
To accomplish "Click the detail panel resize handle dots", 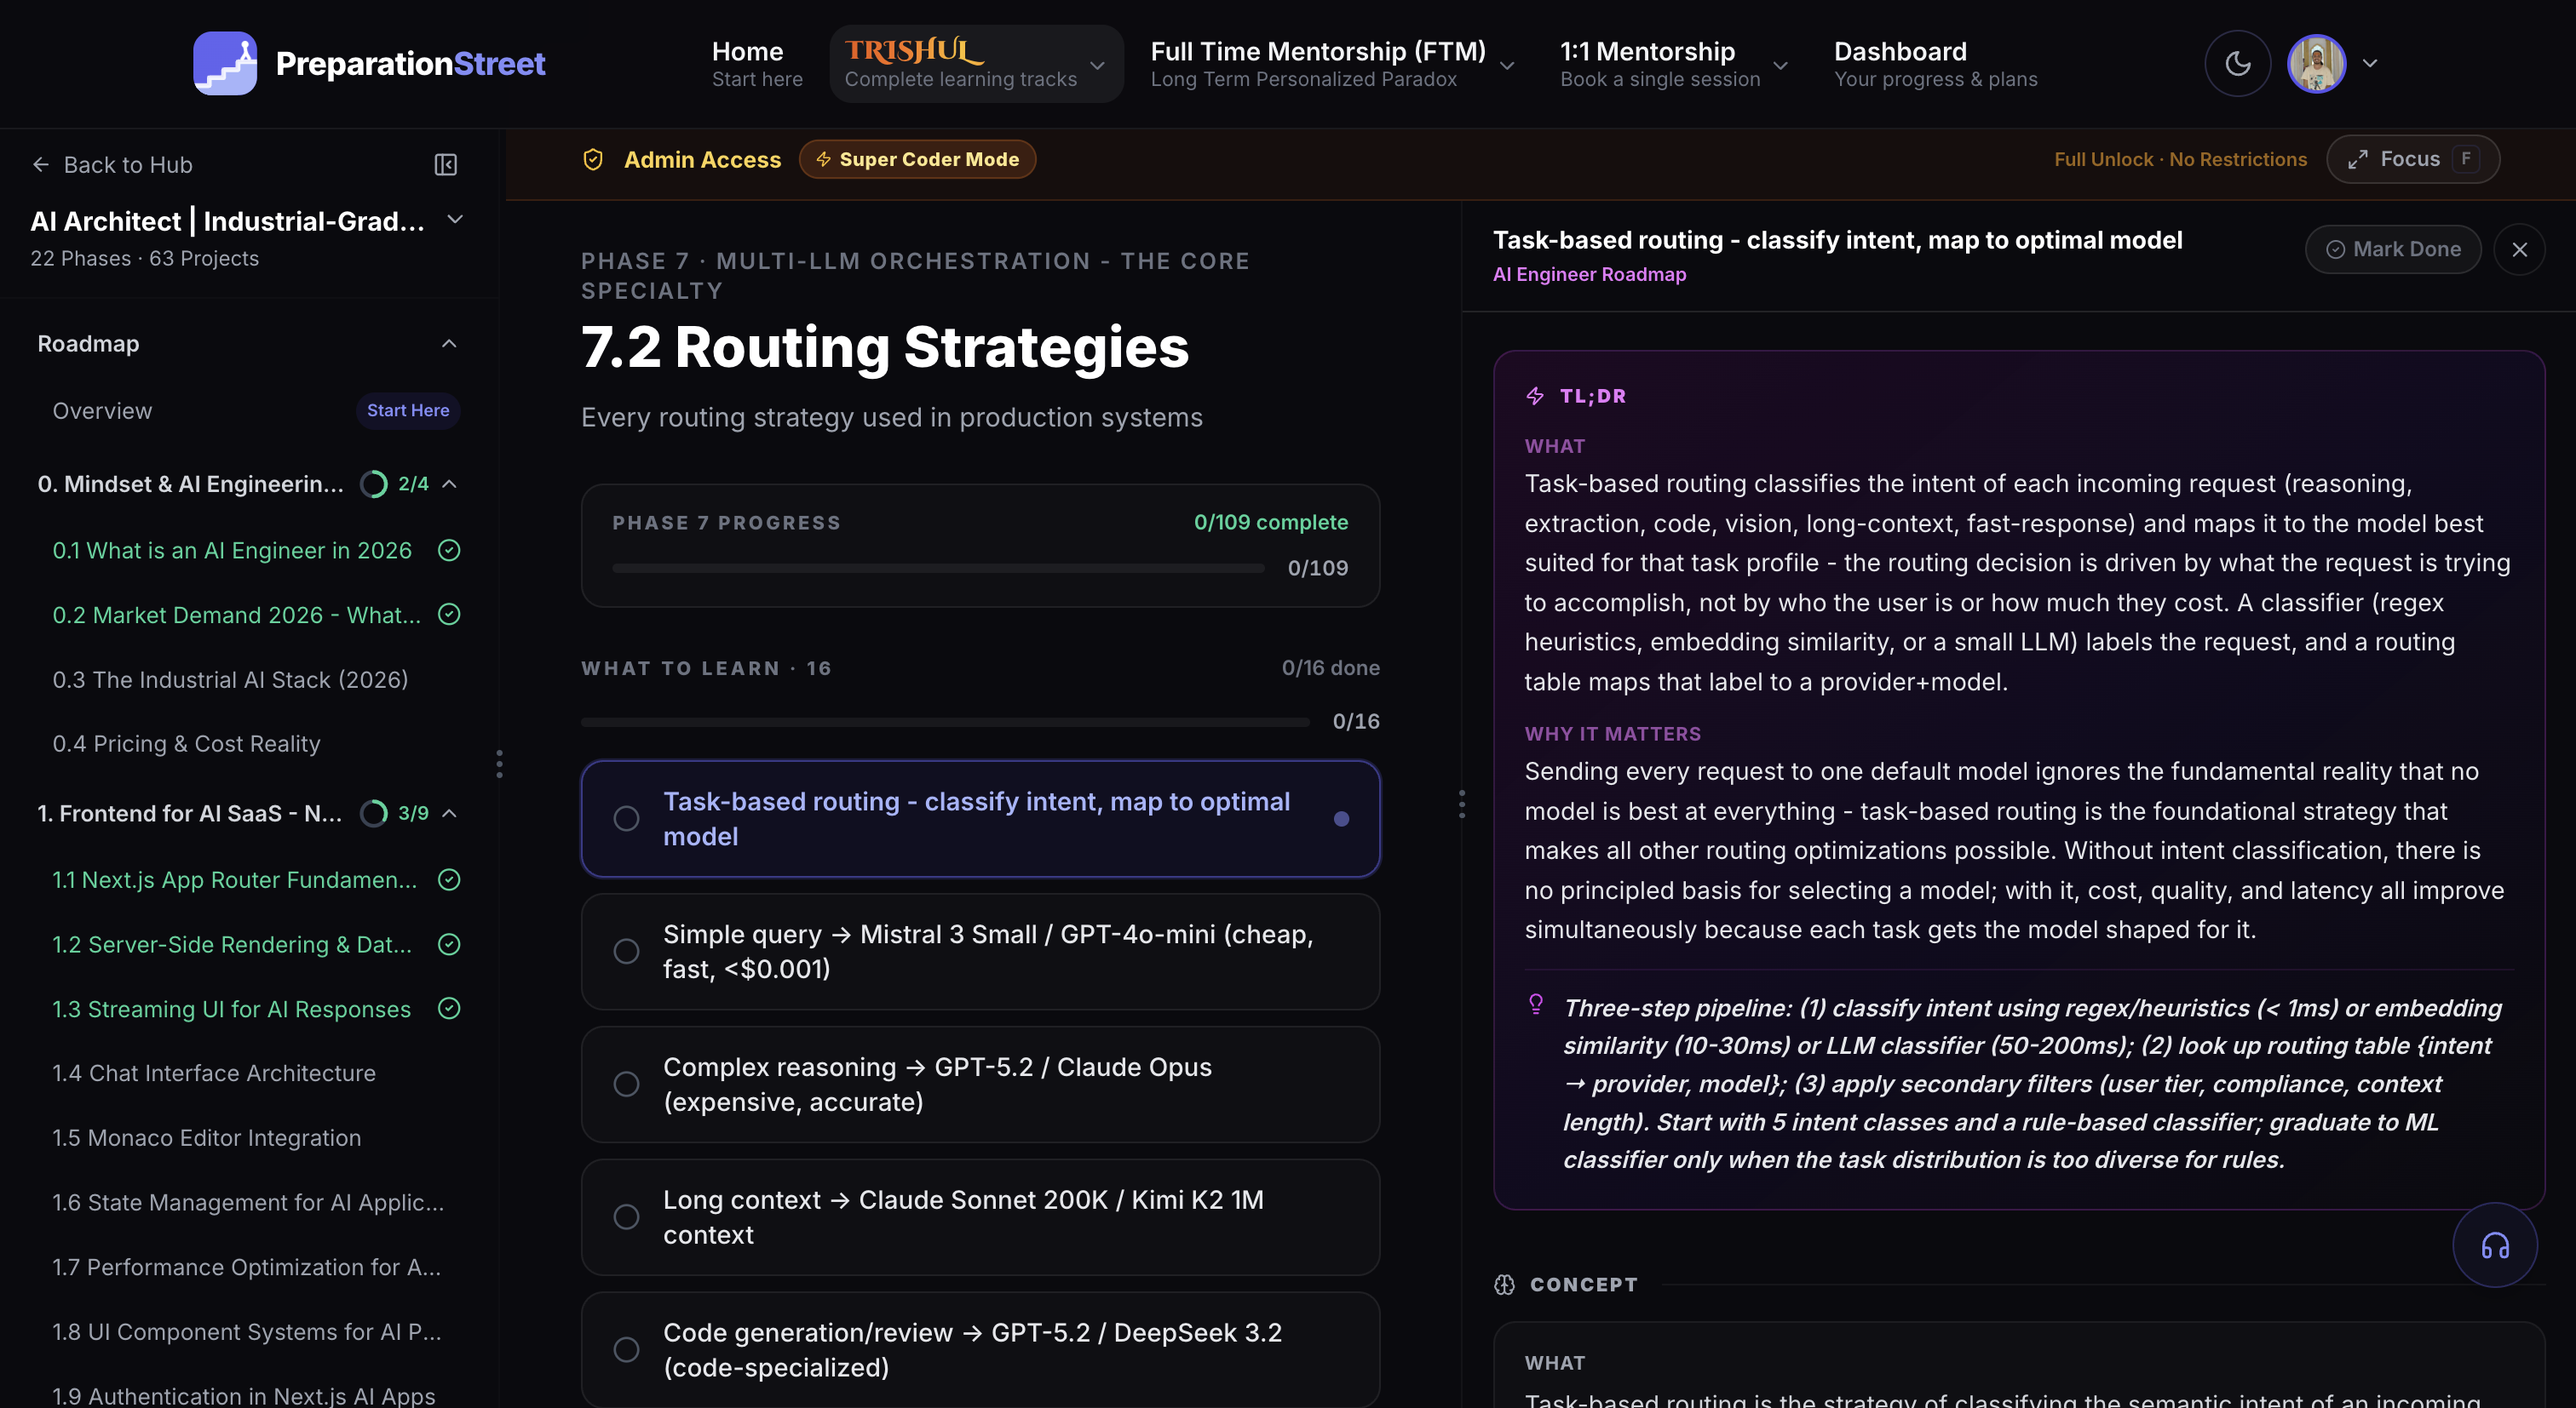I will click(1462, 804).
